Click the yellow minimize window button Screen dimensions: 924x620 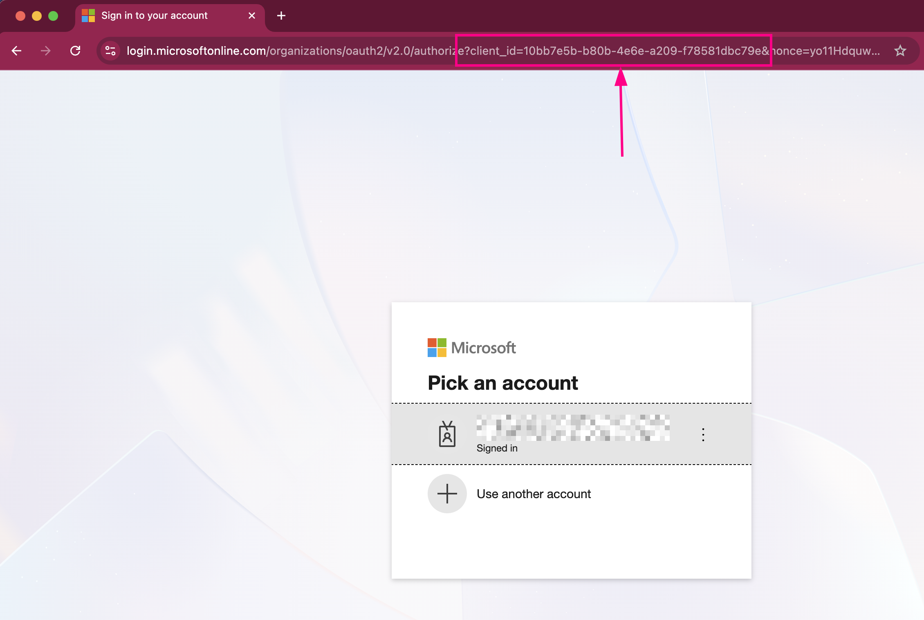click(37, 16)
